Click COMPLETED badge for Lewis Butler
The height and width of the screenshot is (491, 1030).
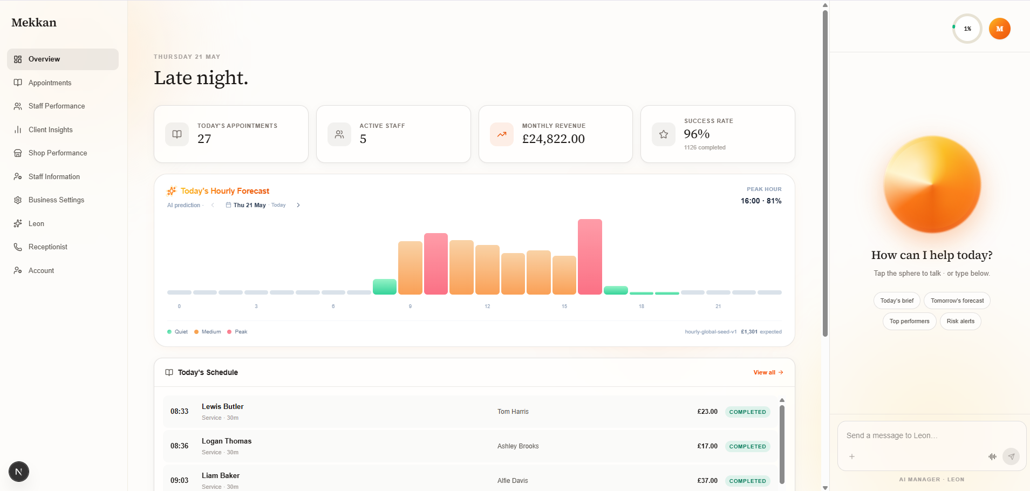click(747, 412)
